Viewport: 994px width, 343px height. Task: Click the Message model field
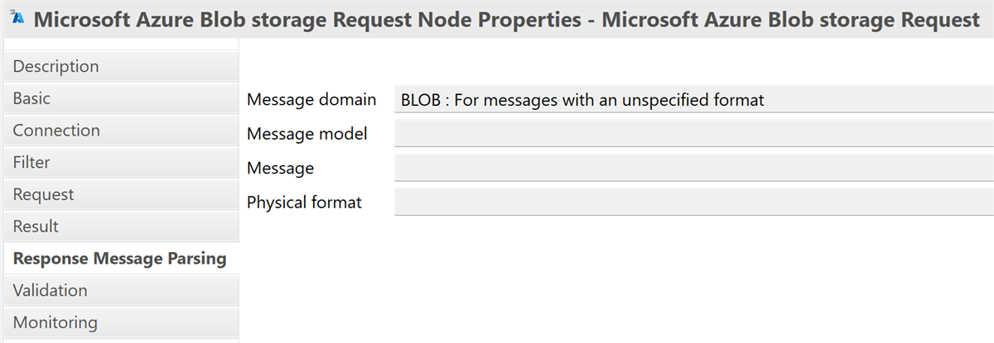tap(693, 134)
